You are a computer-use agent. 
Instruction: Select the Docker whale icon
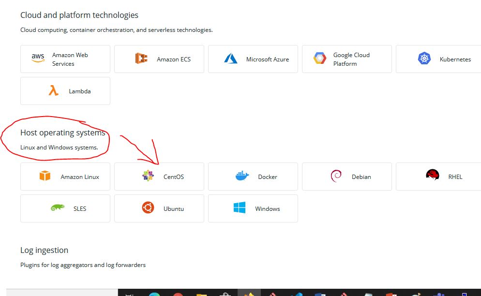point(242,176)
